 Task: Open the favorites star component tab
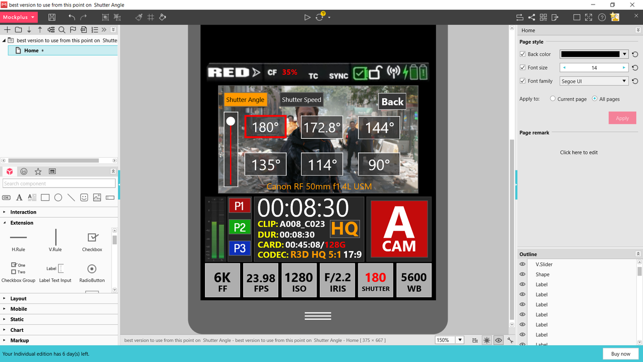click(x=38, y=171)
